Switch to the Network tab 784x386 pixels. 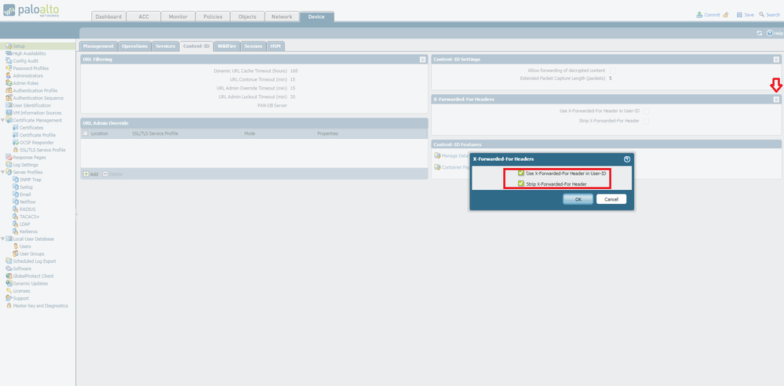point(282,16)
